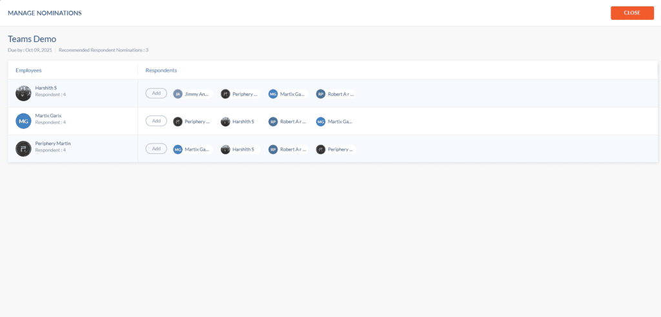Click Respondent : 4 under Periphery Martin

tap(50, 150)
